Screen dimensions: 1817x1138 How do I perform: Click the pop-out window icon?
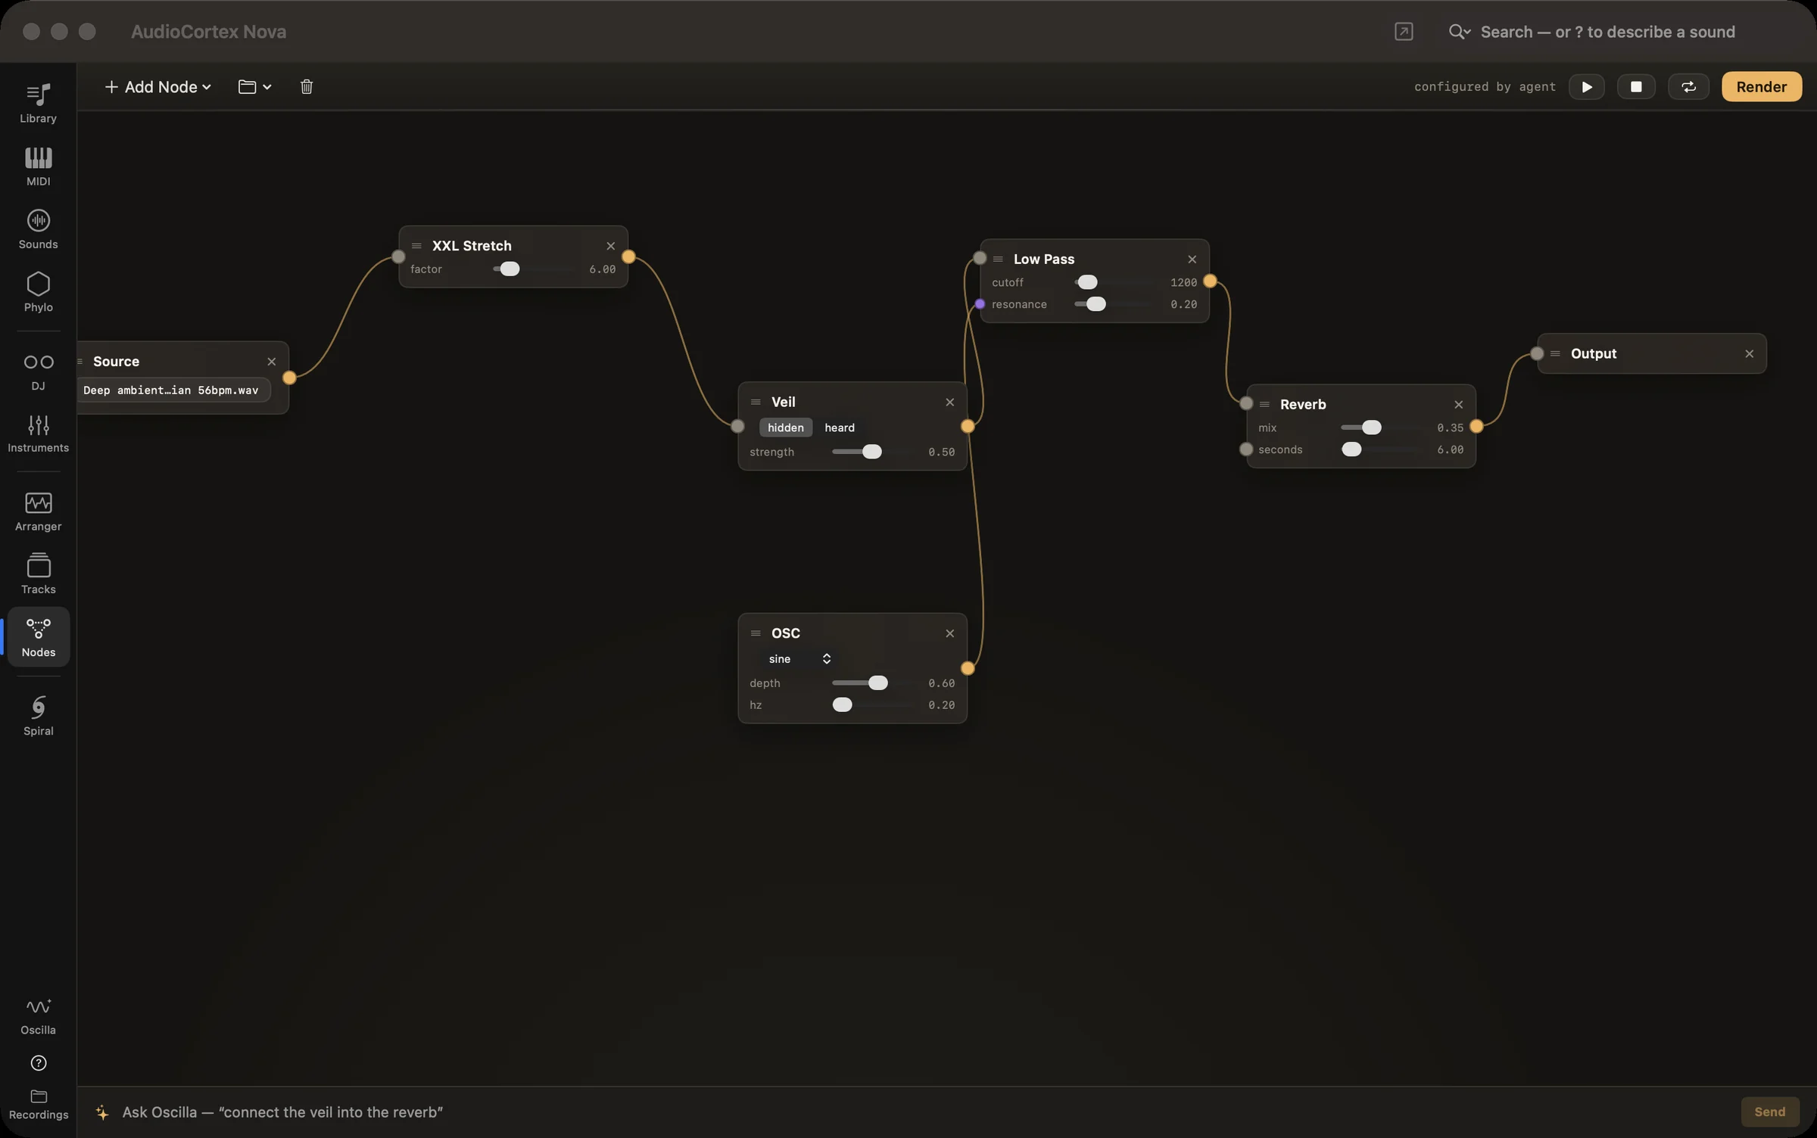[1404, 31]
